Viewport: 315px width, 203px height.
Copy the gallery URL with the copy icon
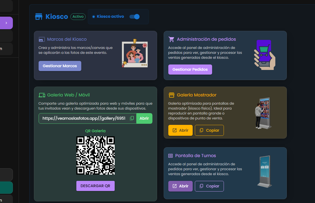click(132, 118)
